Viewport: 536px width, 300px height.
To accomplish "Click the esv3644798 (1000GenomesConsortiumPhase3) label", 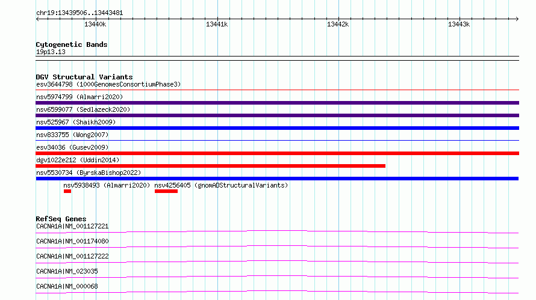I will click(108, 84).
